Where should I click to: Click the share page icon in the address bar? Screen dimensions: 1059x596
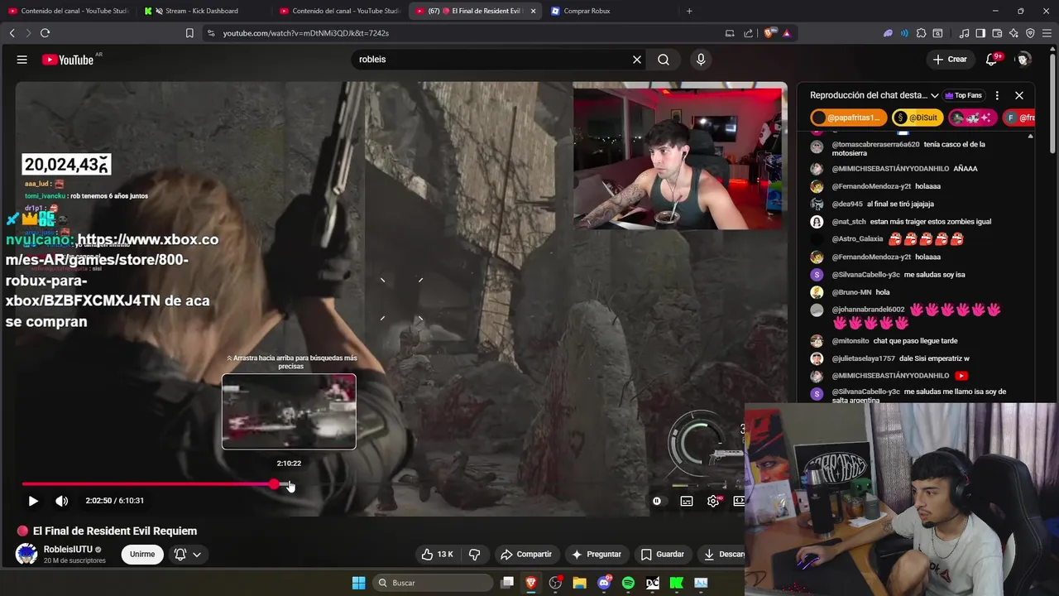(749, 33)
